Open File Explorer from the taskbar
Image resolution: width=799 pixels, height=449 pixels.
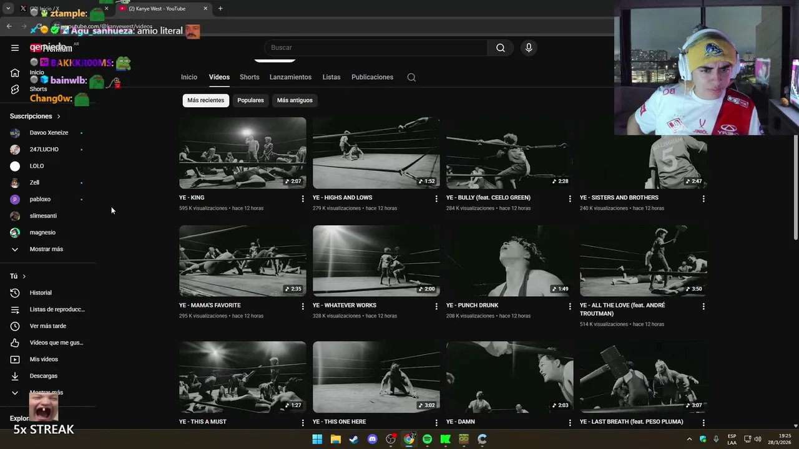pos(336,439)
